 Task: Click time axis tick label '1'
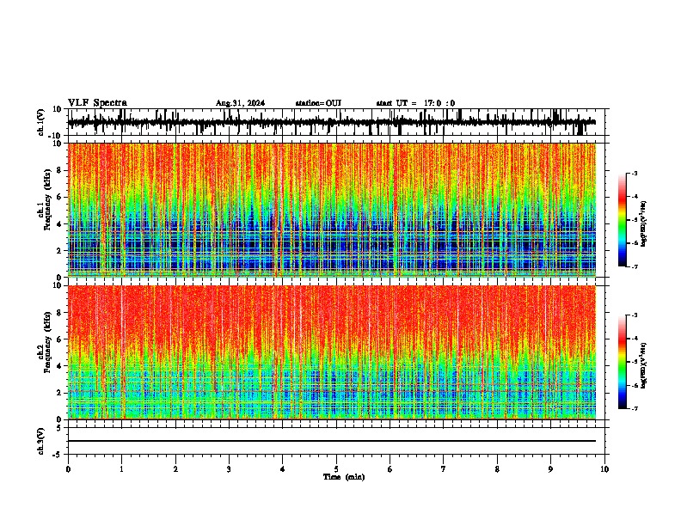pos(122,469)
